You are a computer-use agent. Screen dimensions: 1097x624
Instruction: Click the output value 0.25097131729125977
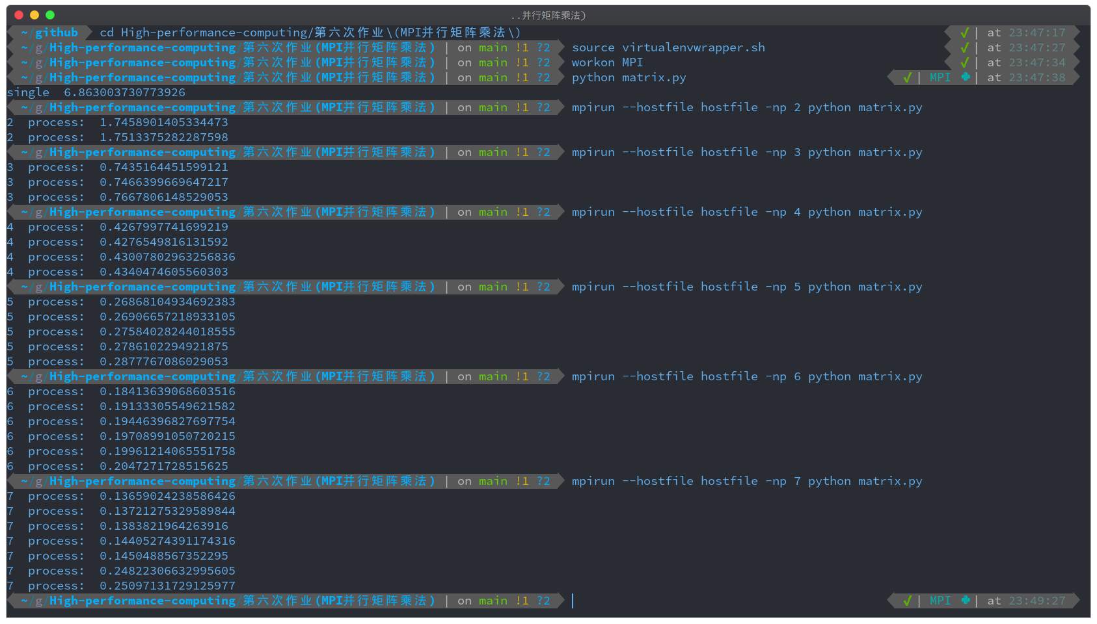tap(167, 586)
